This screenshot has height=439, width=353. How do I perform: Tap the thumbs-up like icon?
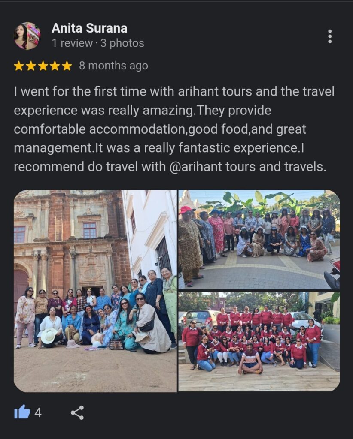coord(22,412)
